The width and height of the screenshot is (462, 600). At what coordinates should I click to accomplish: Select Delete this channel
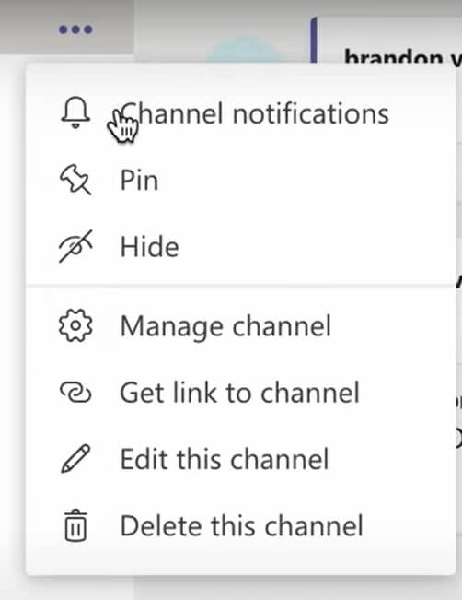tap(241, 525)
